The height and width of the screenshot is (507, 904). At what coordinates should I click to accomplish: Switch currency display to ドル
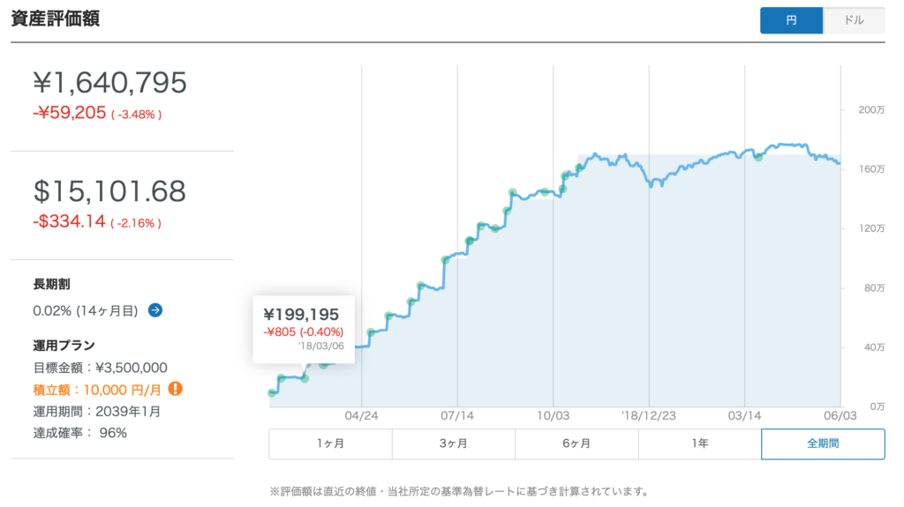coord(854,20)
